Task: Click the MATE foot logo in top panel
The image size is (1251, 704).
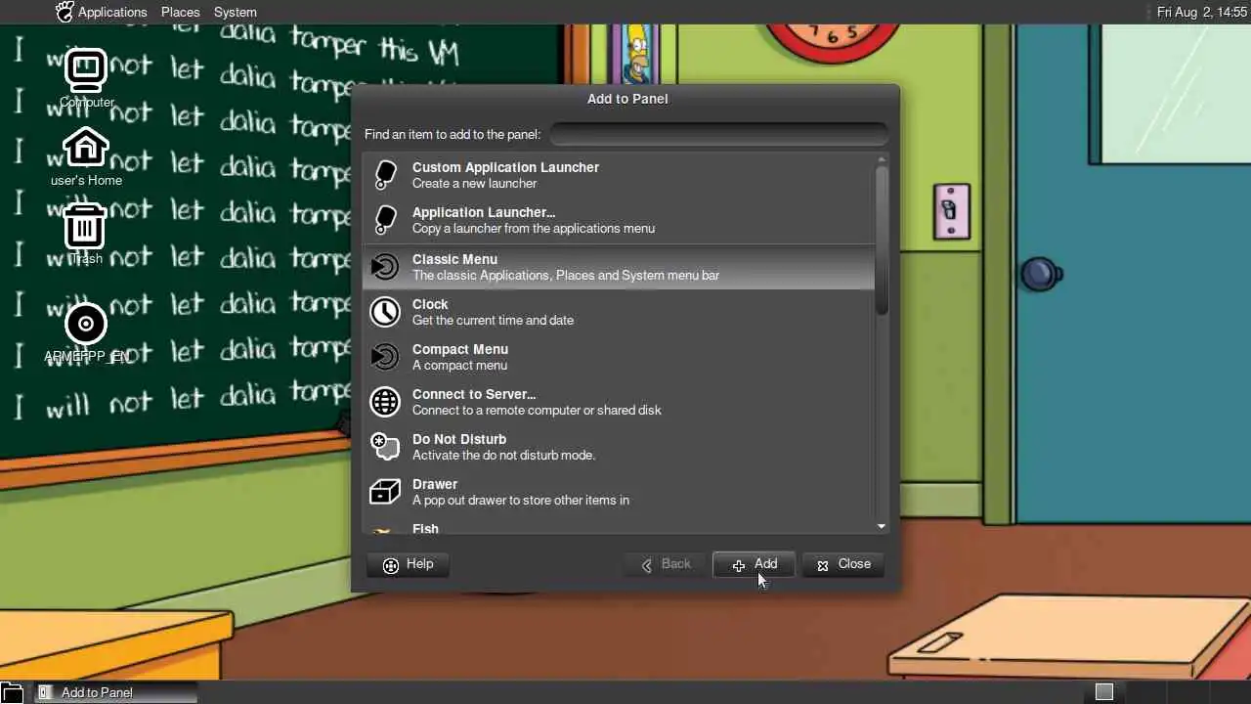Action: (x=65, y=12)
